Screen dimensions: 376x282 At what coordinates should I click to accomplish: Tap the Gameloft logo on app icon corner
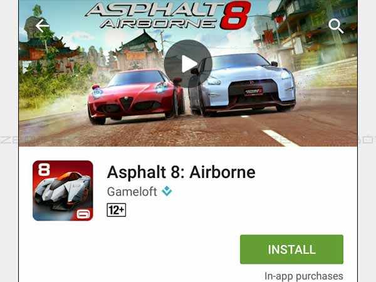(x=83, y=214)
